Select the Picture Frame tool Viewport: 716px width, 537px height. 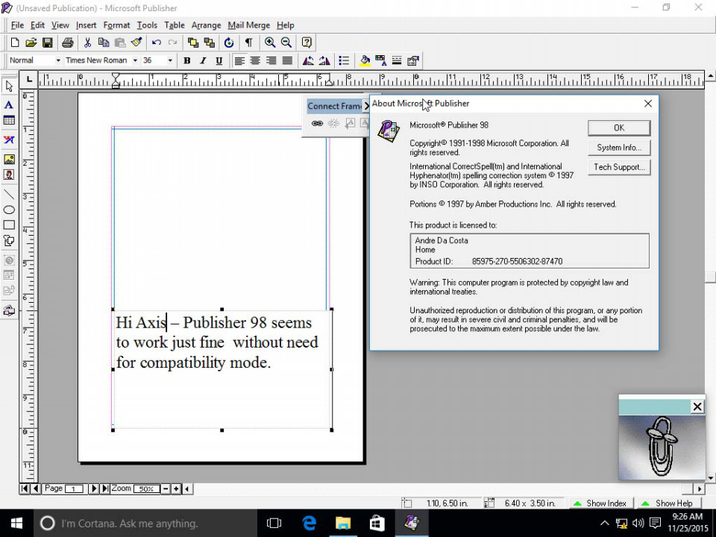click(9, 159)
